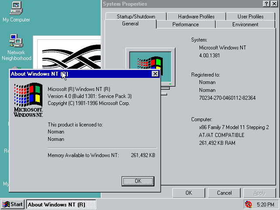Show the Environment tab
The width and height of the screenshot is (280, 210).
(x=245, y=24)
